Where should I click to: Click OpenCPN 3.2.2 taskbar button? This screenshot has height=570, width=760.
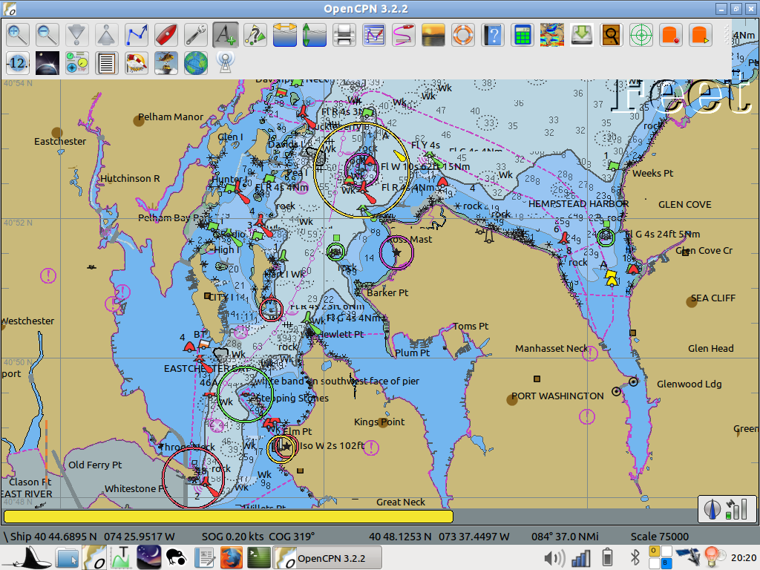click(327, 558)
